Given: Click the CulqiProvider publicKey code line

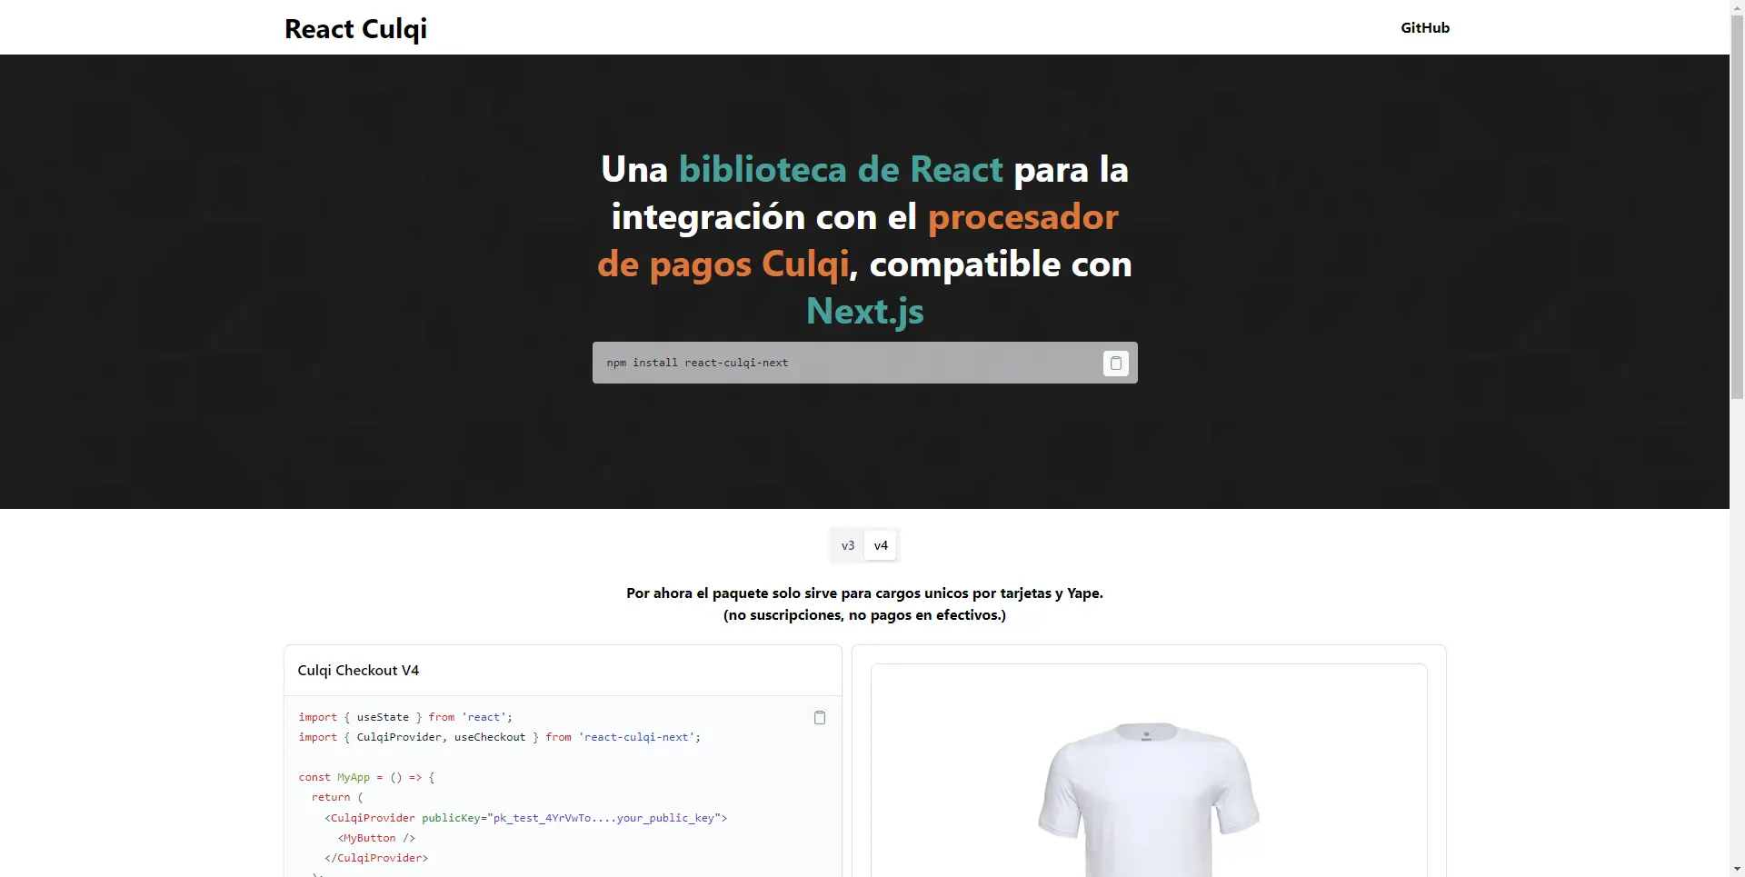Looking at the screenshot, I should [x=525, y=818].
